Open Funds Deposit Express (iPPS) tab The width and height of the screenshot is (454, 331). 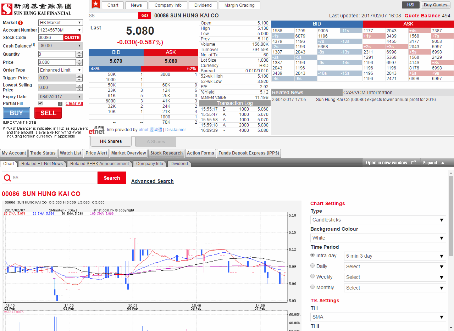[x=249, y=153]
